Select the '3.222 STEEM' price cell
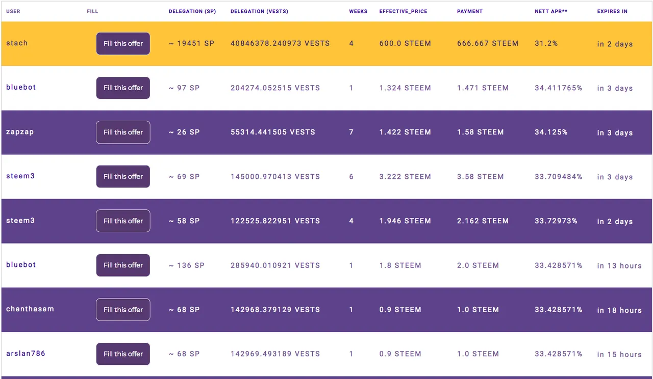Viewport: 653px width, 379px height. [405, 177]
